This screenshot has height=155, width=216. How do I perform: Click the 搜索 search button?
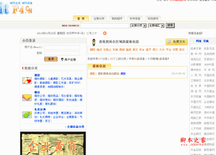click(x=170, y=25)
